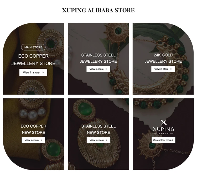Image resolution: width=197 pixels, height=184 pixels.
Task: Click the XUPING ALIBABA STORE heading
Action: [98, 11]
